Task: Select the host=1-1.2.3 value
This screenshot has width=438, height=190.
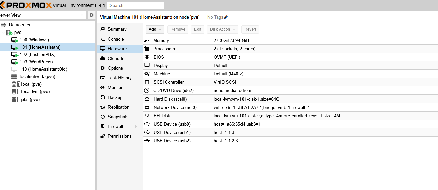Action: click(226, 141)
